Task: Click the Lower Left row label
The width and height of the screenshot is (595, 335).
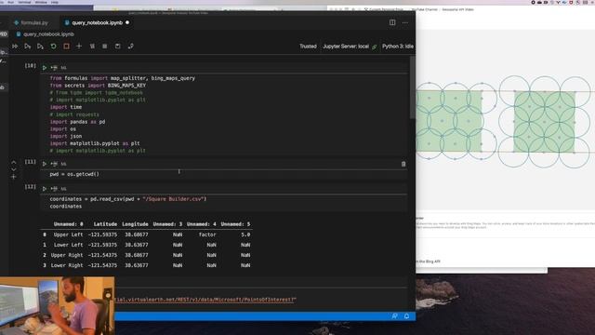Action: (68, 245)
